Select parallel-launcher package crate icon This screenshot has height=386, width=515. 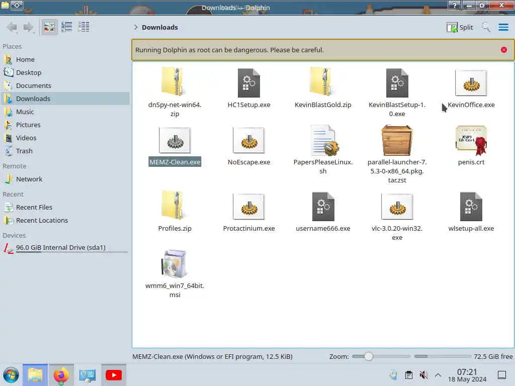click(397, 140)
